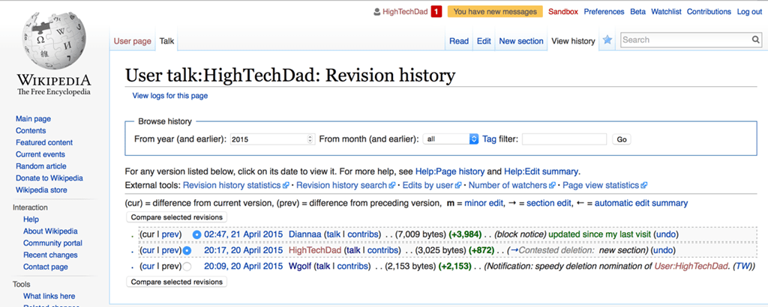Open You have new messages notice
The height and width of the screenshot is (307, 768).
tap(495, 12)
